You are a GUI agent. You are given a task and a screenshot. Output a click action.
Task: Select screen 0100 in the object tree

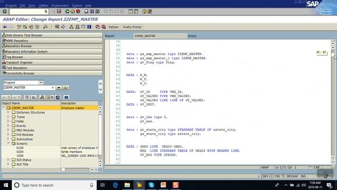pyautogui.click(x=20, y=148)
